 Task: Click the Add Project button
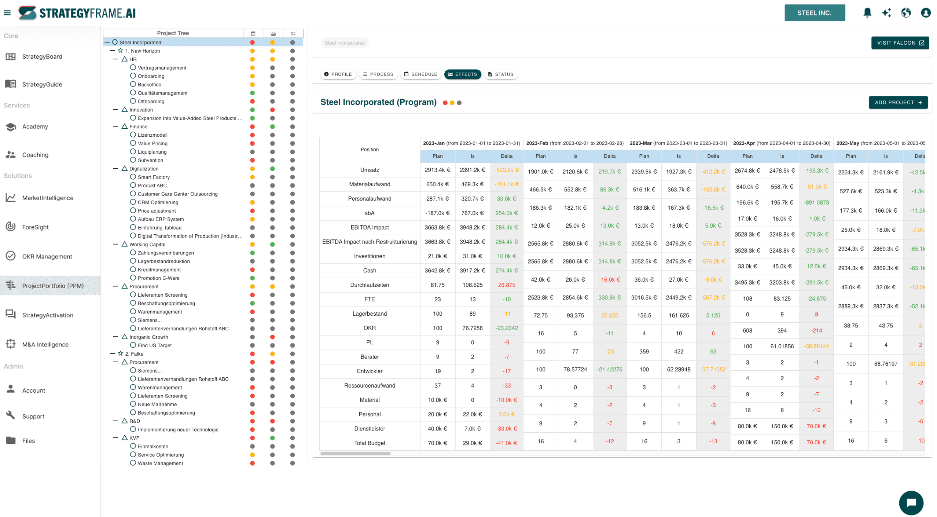pos(898,102)
